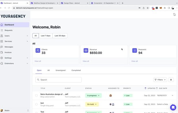Switch to Webflow Design & Development browser tab
The height and width of the screenshot is (113, 178).
pyautogui.click(x=44, y=3)
